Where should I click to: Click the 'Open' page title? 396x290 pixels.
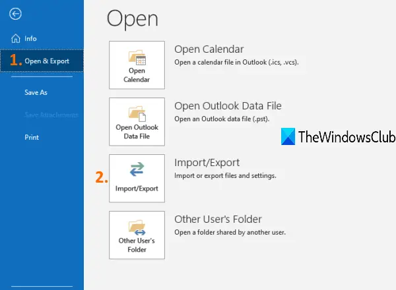click(x=133, y=19)
